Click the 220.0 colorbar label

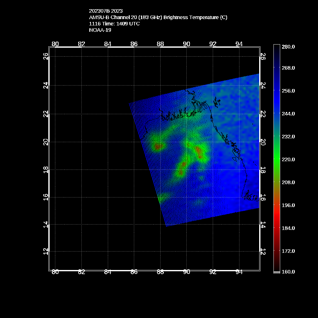(x=288, y=159)
